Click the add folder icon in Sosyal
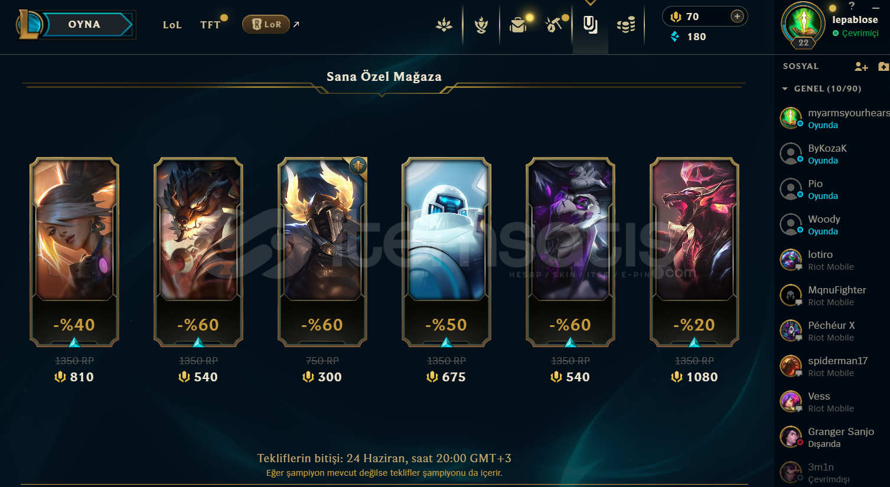890x487 pixels. pos(884,67)
